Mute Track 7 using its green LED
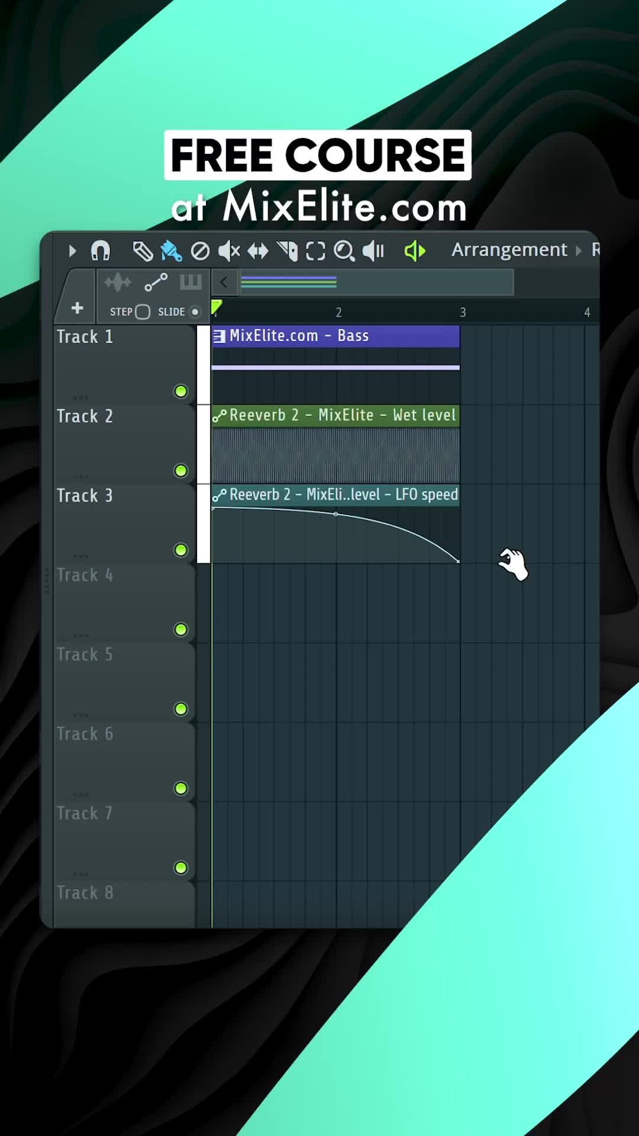The image size is (639, 1136). coord(181,867)
